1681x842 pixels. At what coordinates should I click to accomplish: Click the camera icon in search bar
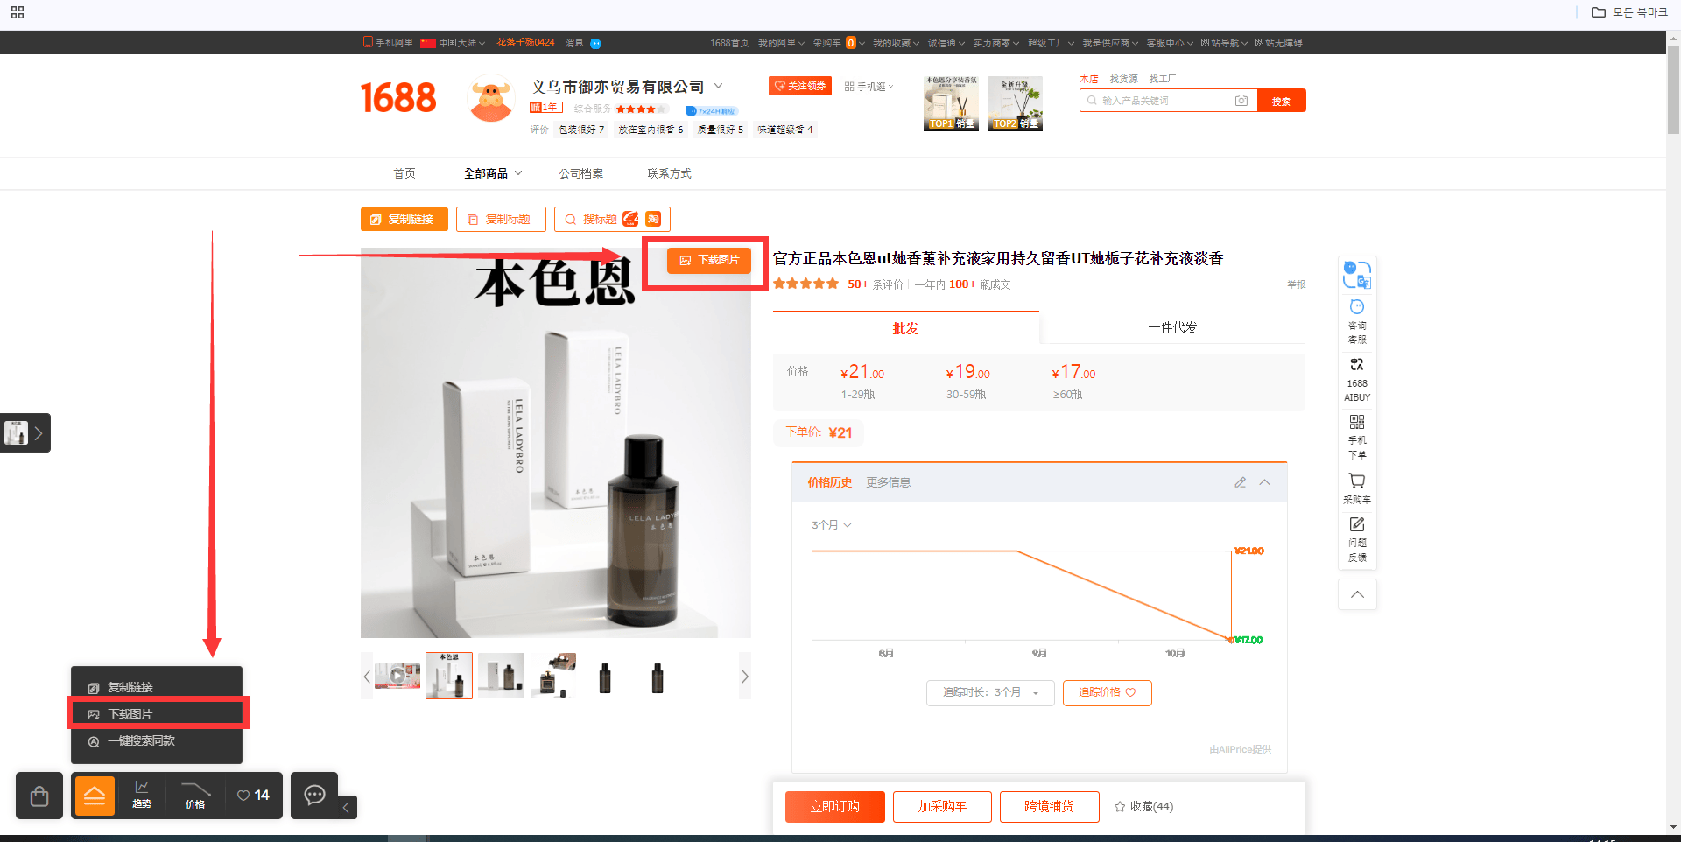[x=1241, y=100]
